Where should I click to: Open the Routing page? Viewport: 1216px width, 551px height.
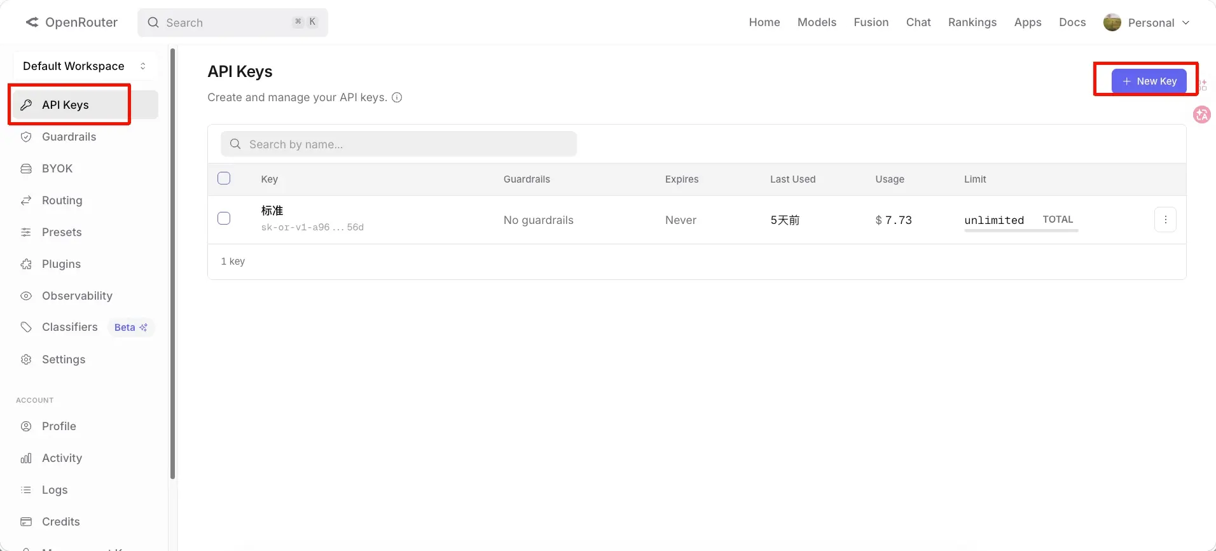coord(85,200)
